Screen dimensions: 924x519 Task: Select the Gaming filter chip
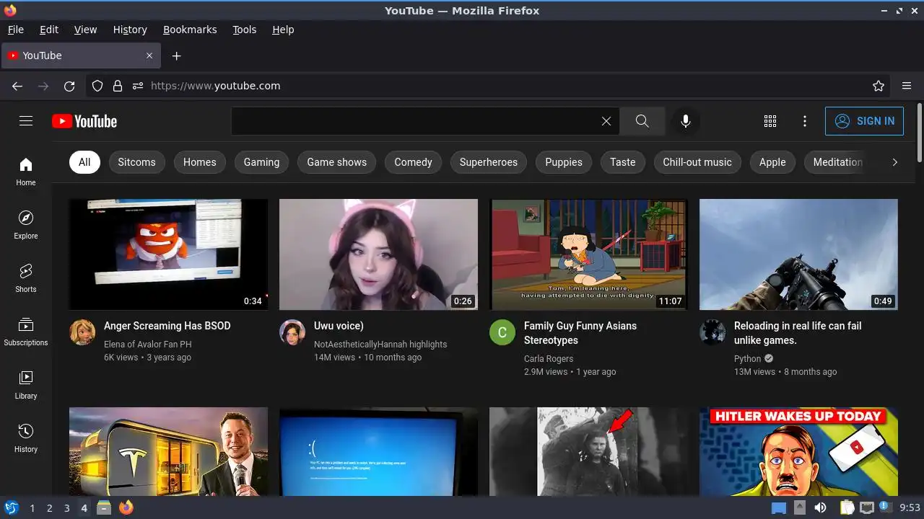(261, 162)
